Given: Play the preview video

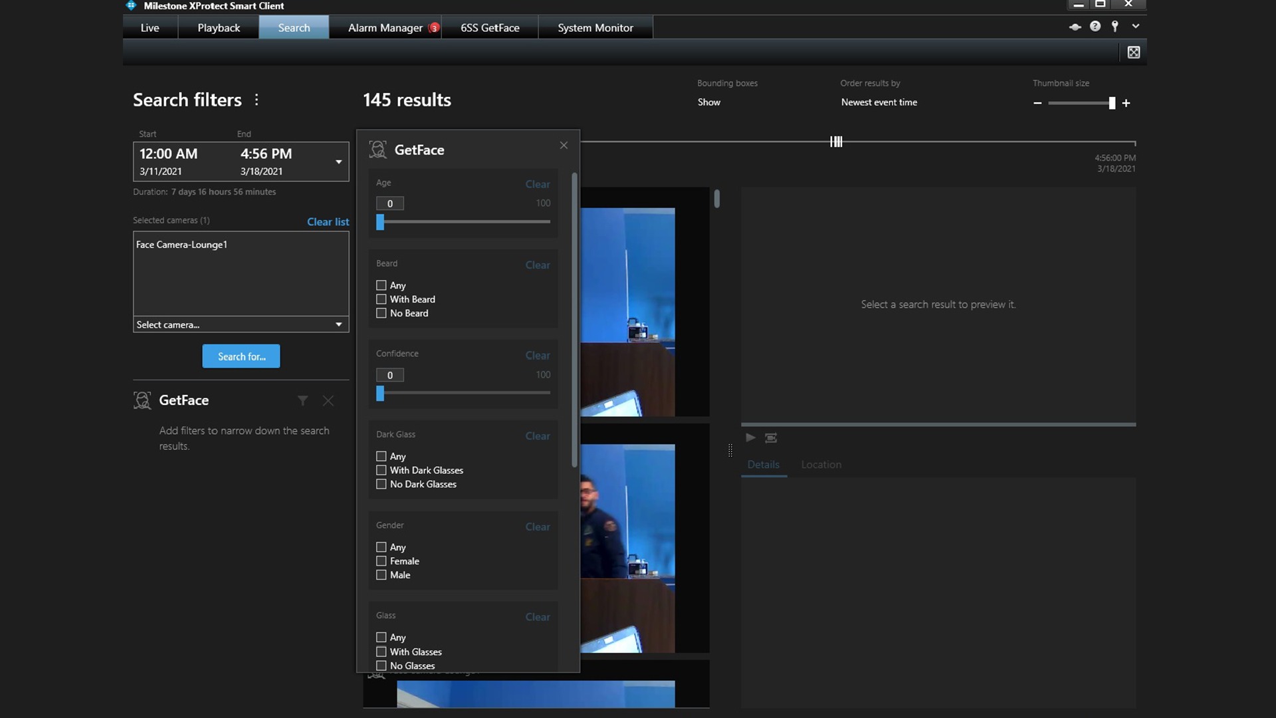Looking at the screenshot, I should click(x=750, y=437).
